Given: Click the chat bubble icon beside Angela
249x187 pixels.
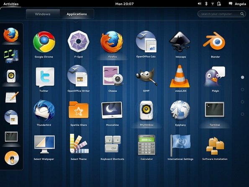Looking at the screenshot, I should coord(231,4).
